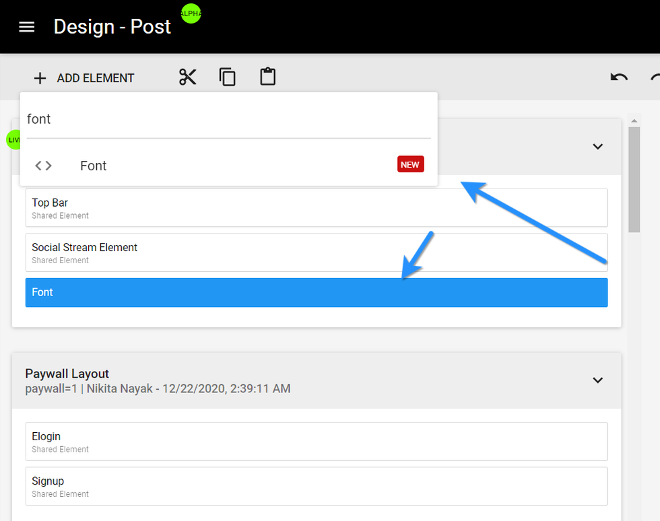This screenshot has width=660, height=521.
Task: Click the Undo arrow icon
Action: [619, 77]
